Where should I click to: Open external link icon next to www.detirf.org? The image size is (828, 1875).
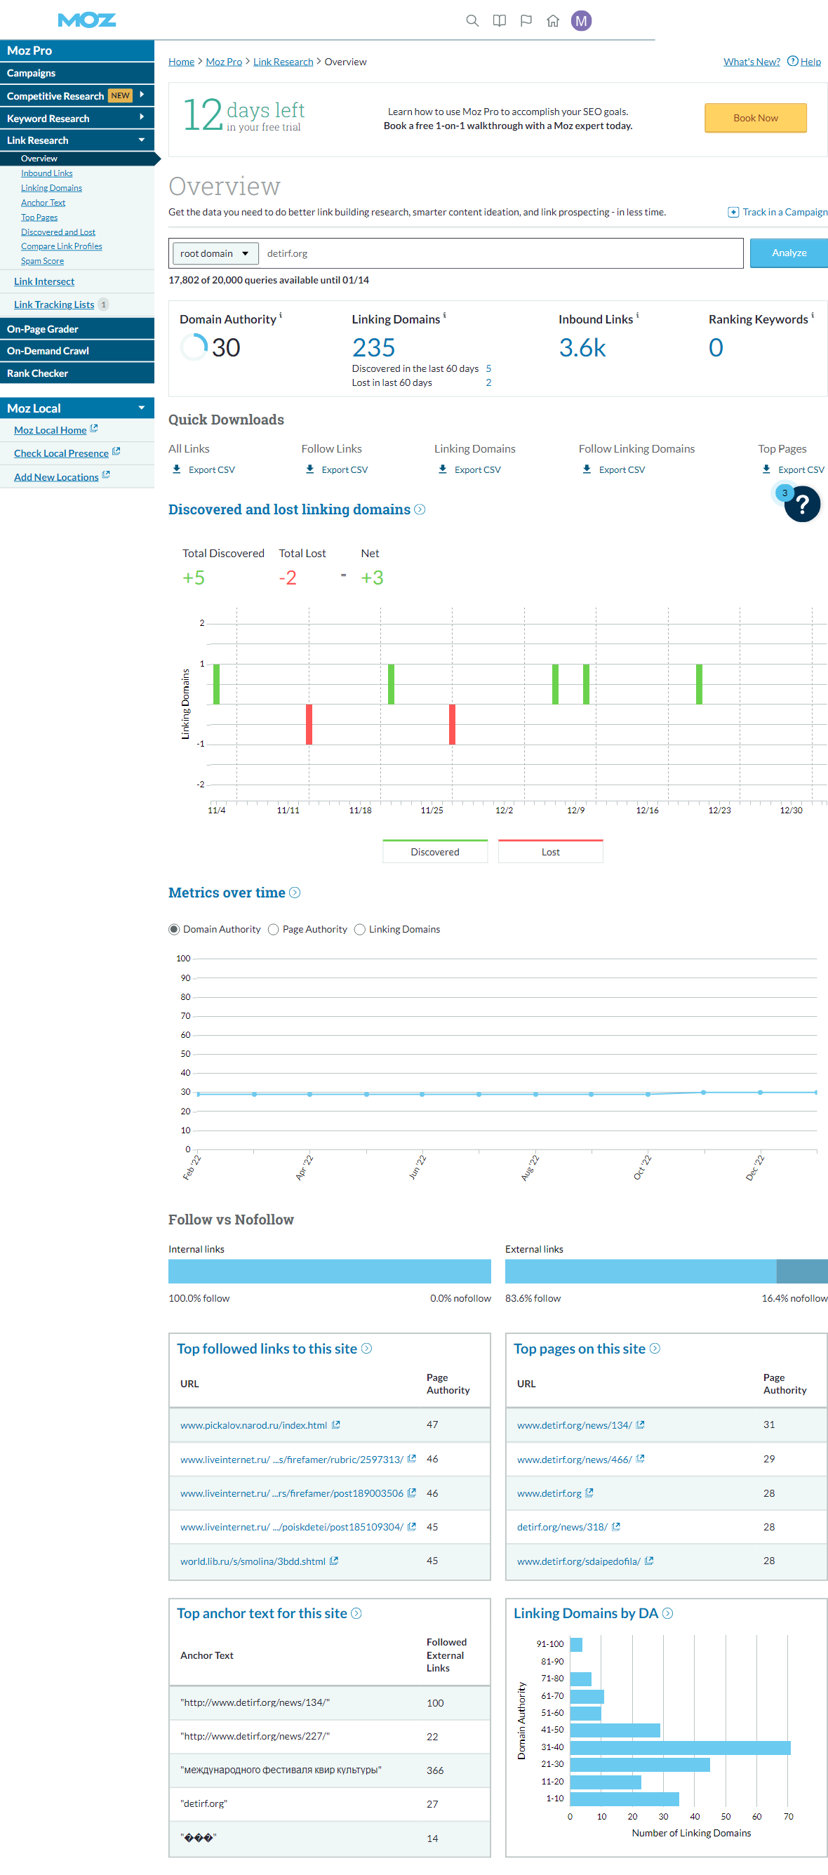[x=589, y=1492]
